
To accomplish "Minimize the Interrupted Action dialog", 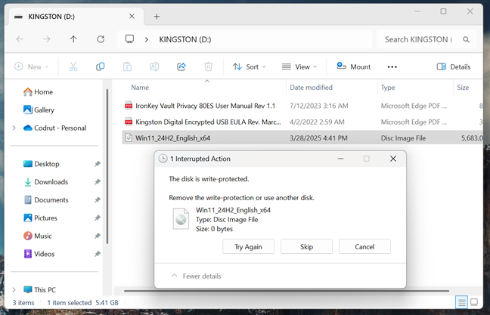I will (x=340, y=159).
